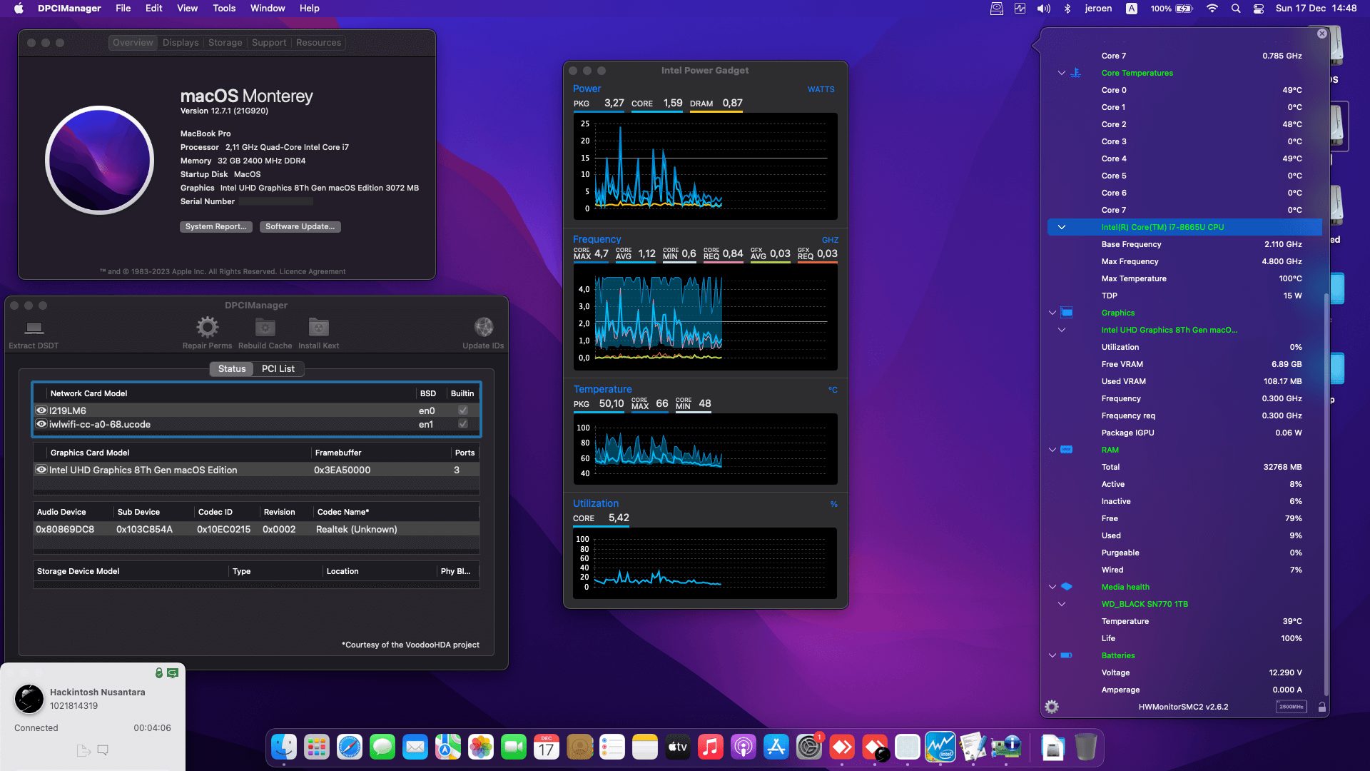Select the Intel Core i7-8665U CPU row

point(1162,227)
